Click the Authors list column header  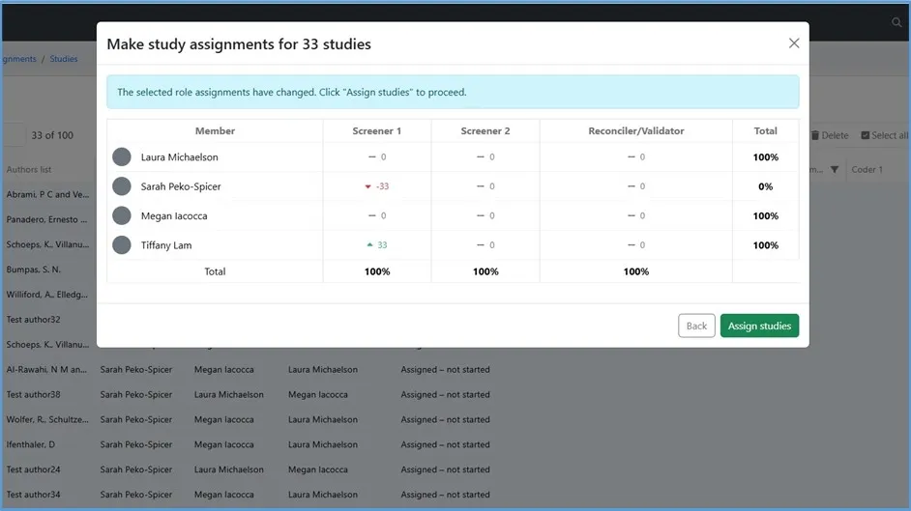(x=29, y=170)
